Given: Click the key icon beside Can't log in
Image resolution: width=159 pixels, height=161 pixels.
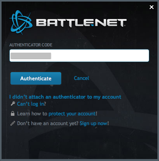Looking at the screenshot, I should click(x=13, y=104).
